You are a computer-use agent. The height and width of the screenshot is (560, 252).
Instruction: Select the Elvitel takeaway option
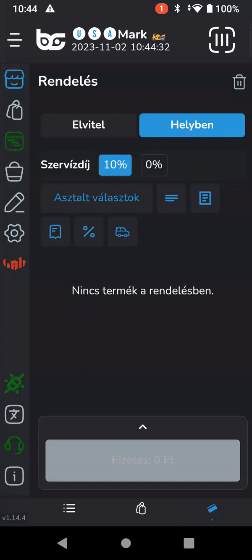click(89, 125)
